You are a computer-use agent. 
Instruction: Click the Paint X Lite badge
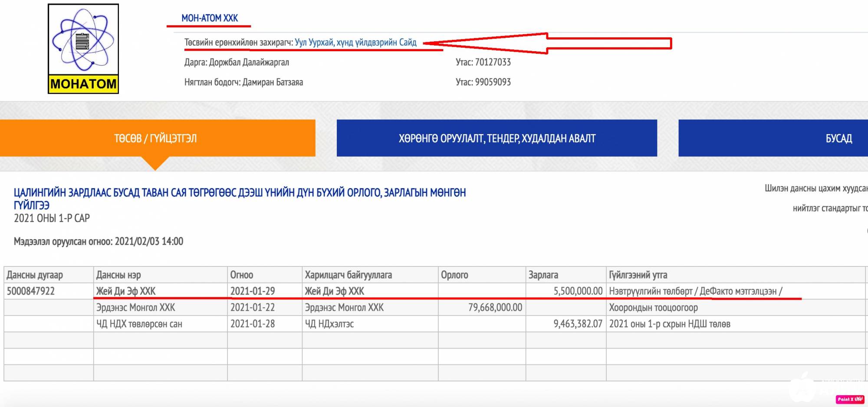[x=849, y=399]
